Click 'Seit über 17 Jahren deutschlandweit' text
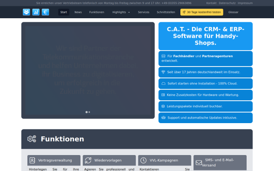The height and width of the screenshot is (171, 274). pyautogui.click(x=204, y=72)
